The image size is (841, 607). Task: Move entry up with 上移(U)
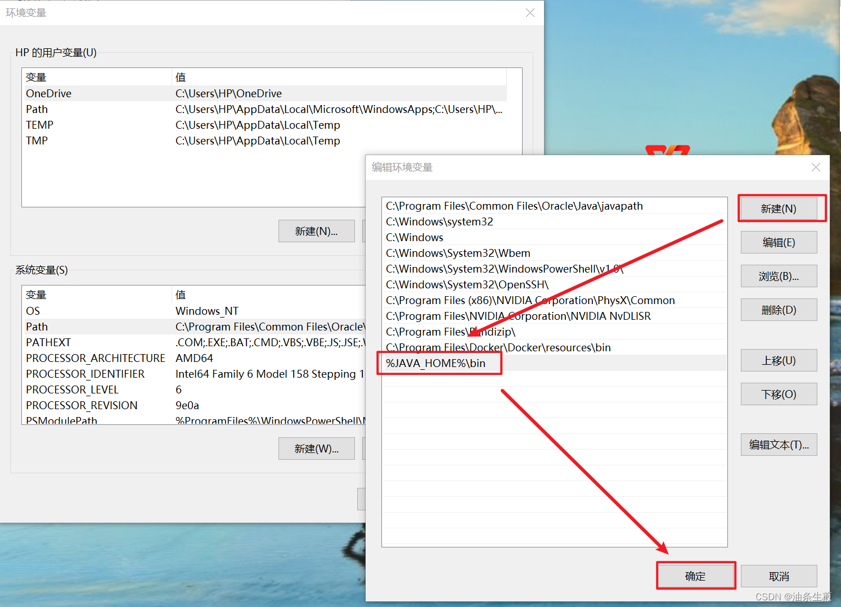coord(779,360)
